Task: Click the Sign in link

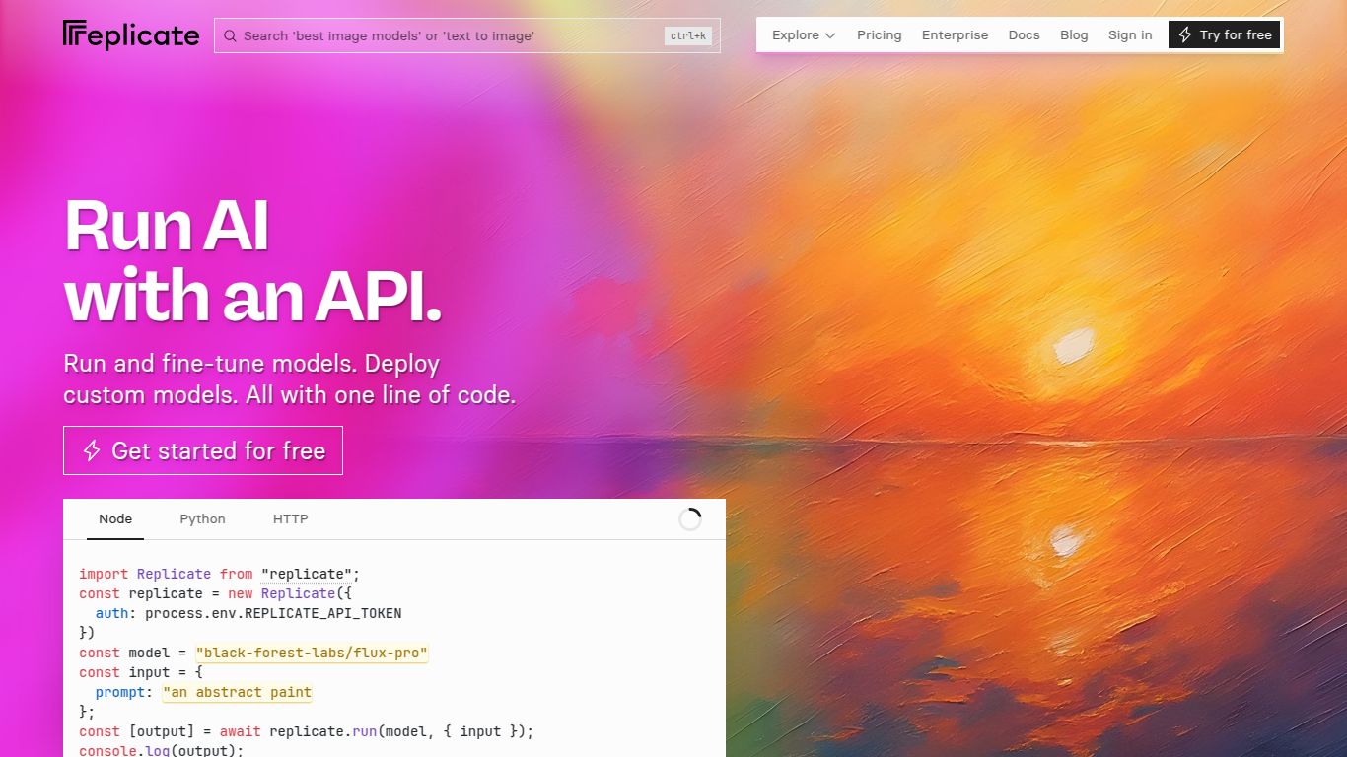Action: tap(1130, 35)
